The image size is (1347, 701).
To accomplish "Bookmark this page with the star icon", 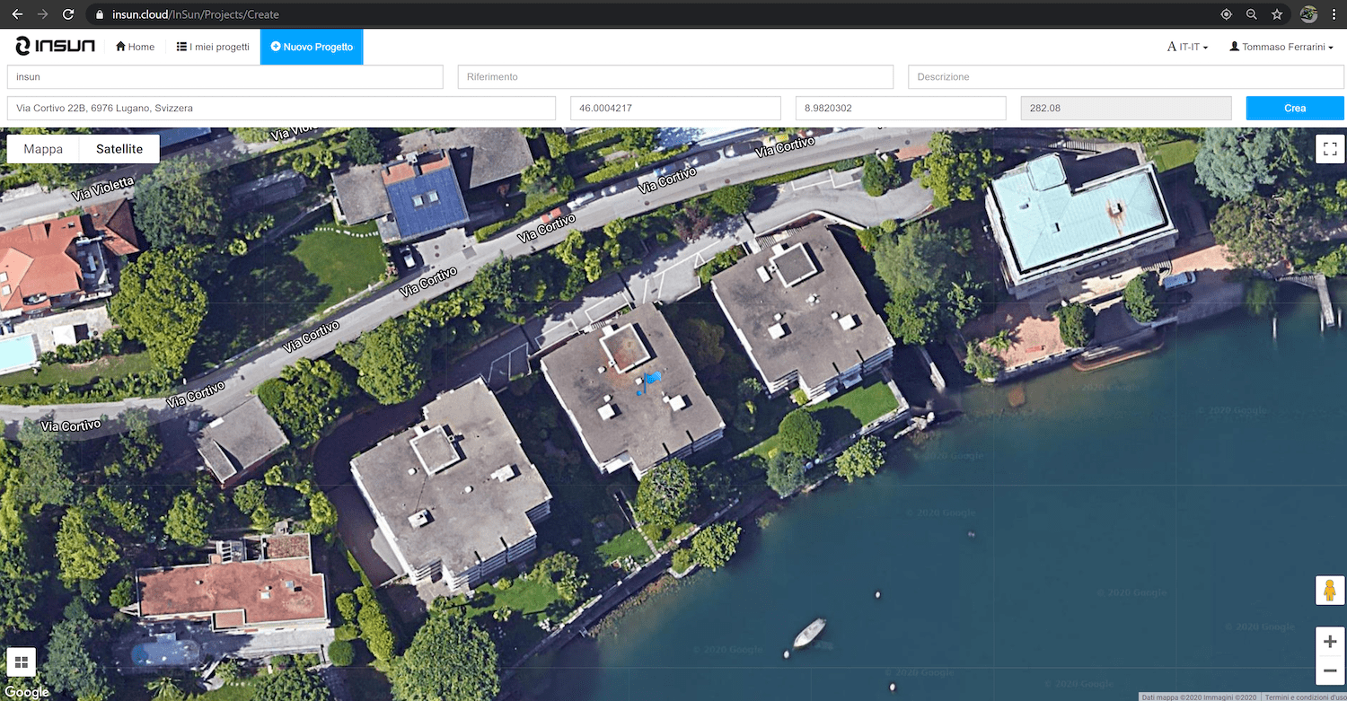I will tap(1277, 14).
